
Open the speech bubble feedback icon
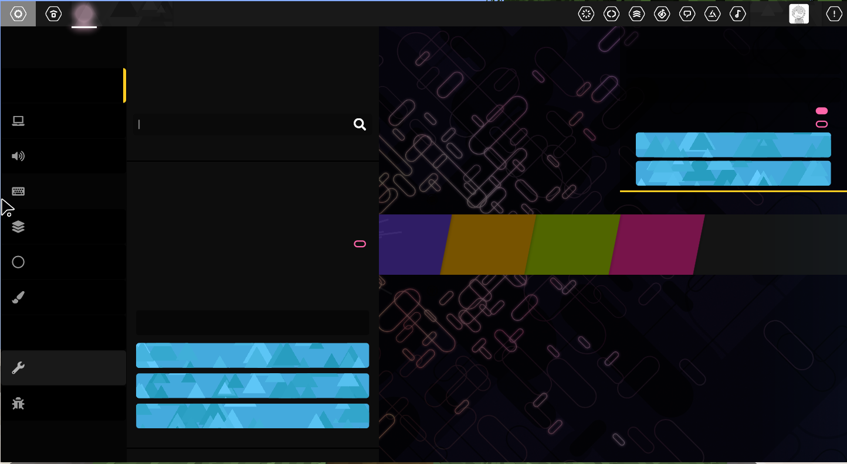coord(687,13)
